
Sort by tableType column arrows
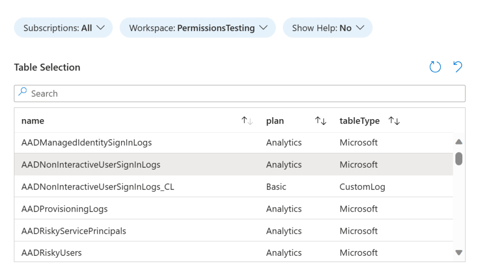tap(394, 121)
